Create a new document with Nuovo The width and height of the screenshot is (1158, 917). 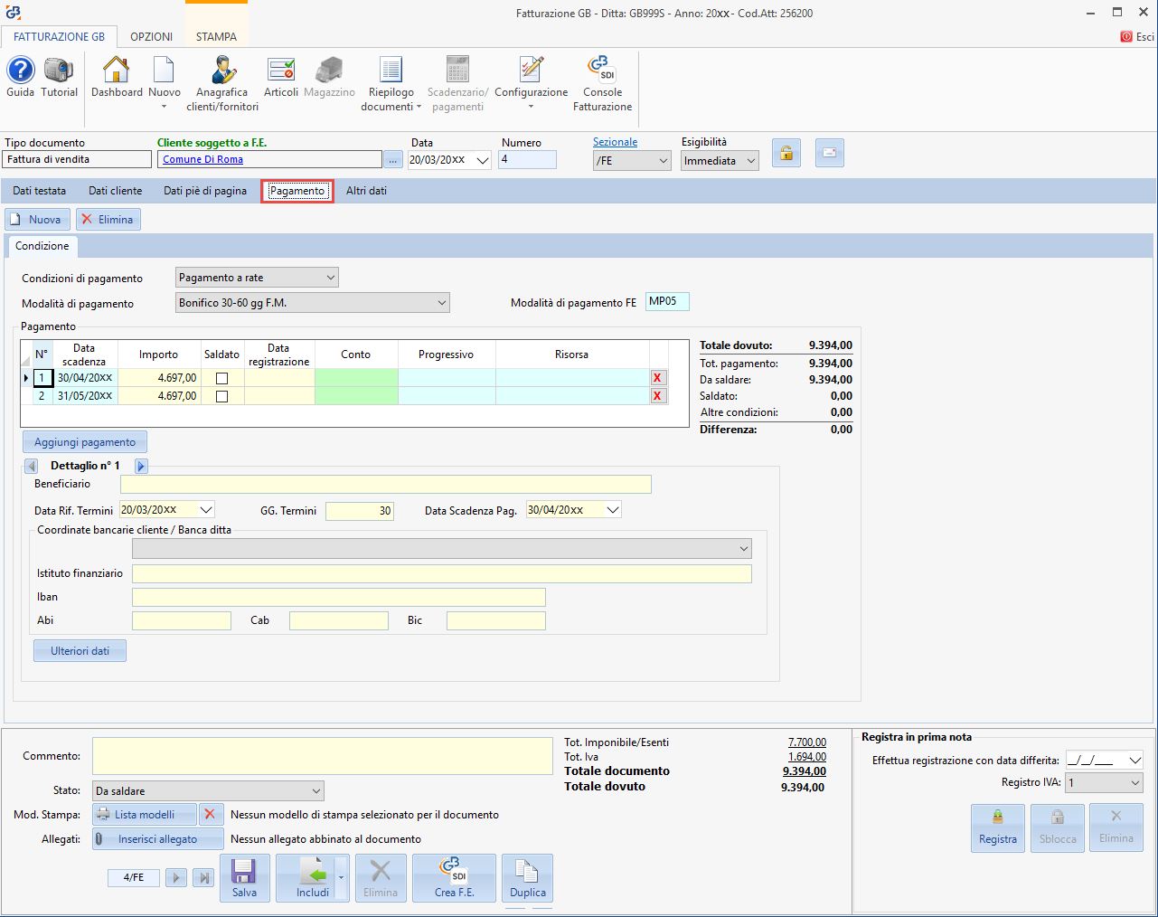tap(165, 81)
